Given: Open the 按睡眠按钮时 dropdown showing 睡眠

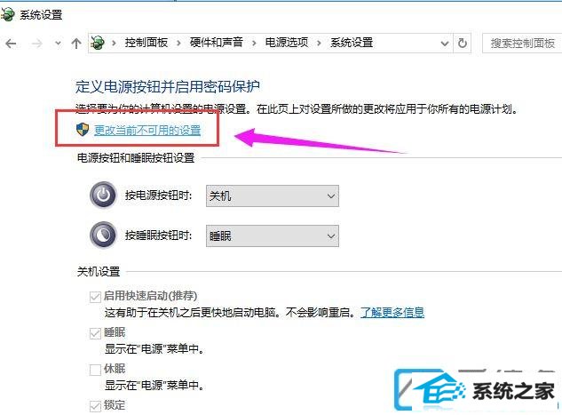Looking at the screenshot, I should 273,236.
